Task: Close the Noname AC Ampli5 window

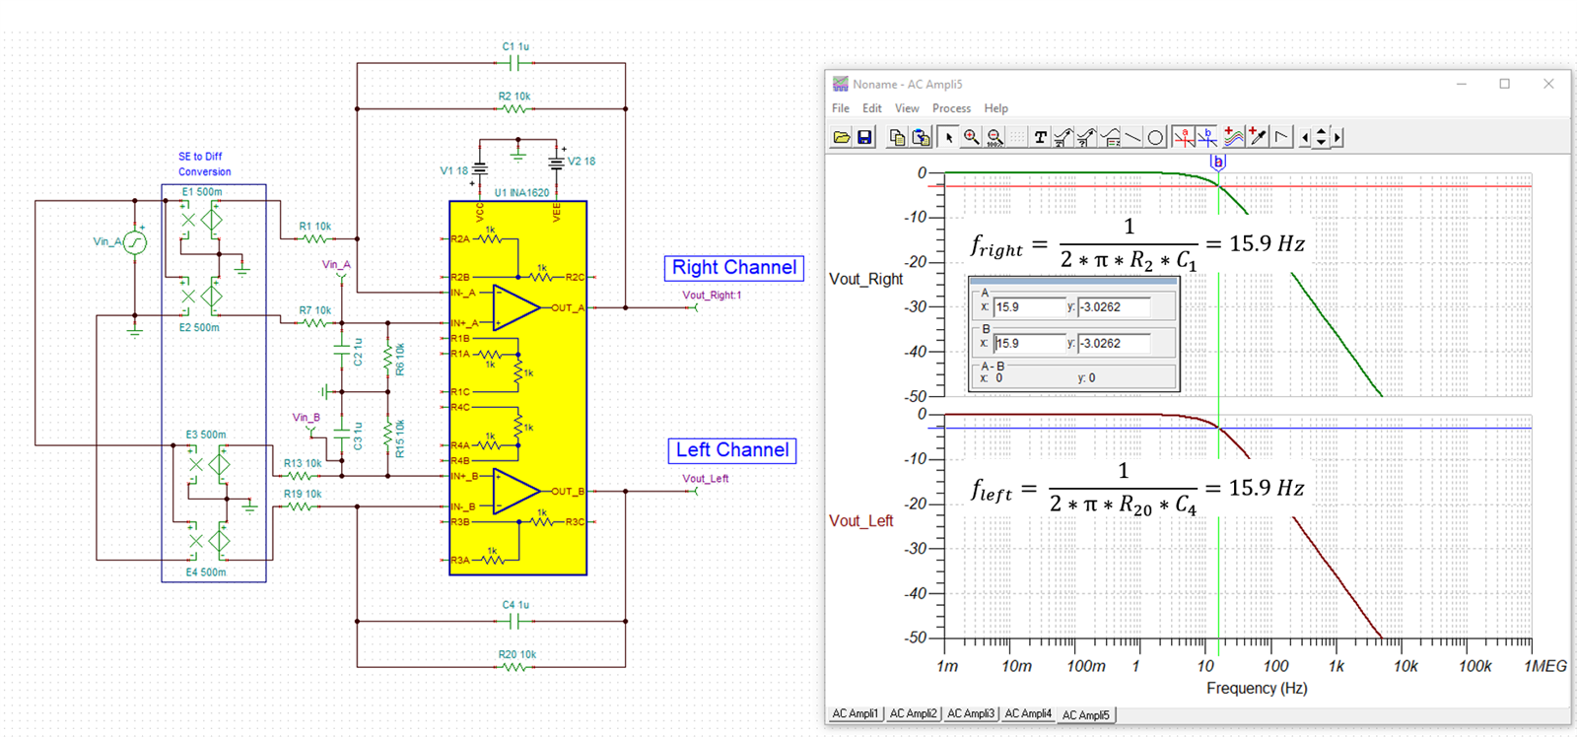Action: (x=1548, y=84)
